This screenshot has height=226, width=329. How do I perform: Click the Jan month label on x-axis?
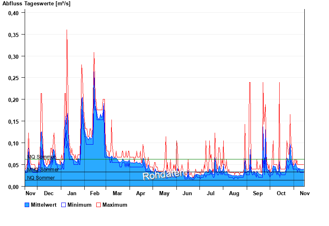tap(72, 194)
